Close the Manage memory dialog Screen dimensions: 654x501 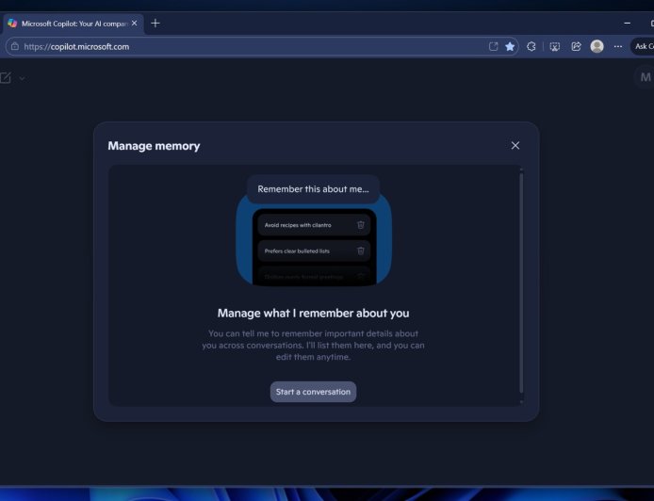pos(515,145)
